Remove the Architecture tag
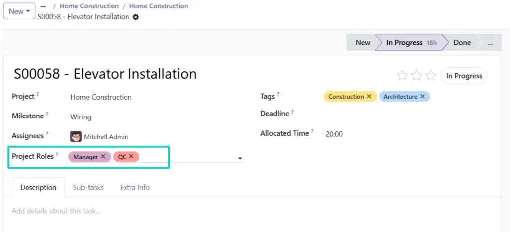510x232 pixels. point(422,96)
